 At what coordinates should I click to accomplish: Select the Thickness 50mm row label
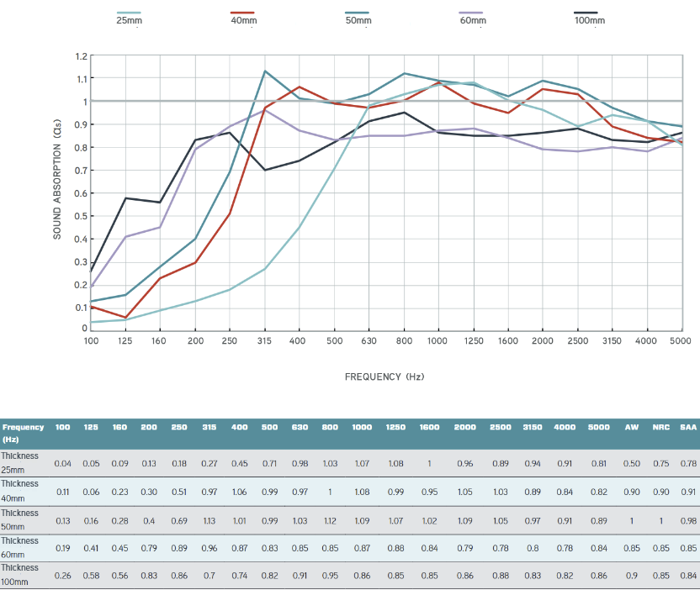point(19,519)
